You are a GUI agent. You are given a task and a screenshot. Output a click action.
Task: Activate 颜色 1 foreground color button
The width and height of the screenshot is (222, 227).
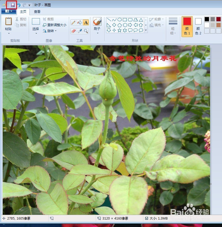pos(187,27)
